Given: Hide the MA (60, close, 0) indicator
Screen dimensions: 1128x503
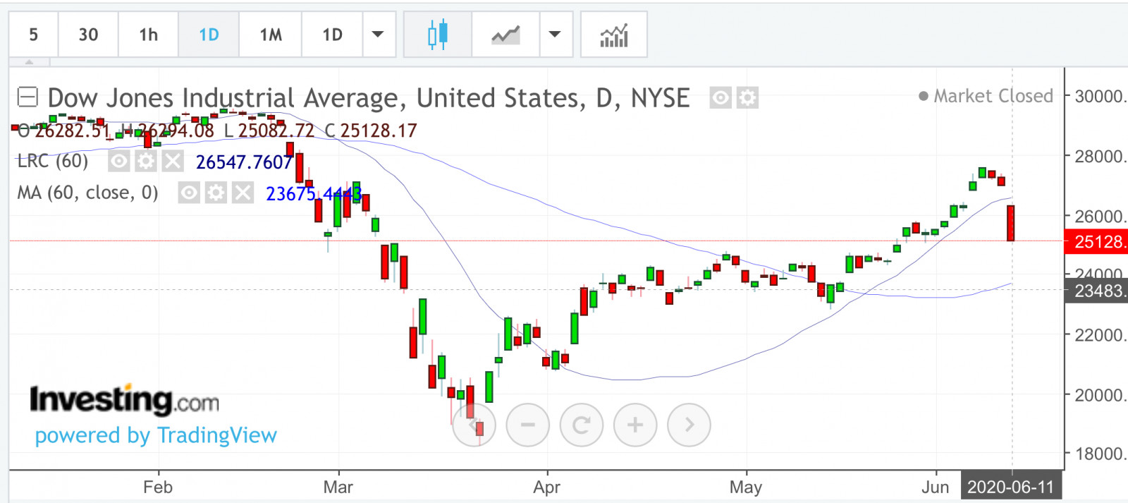Looking at the screenshot, I should 188,193.
